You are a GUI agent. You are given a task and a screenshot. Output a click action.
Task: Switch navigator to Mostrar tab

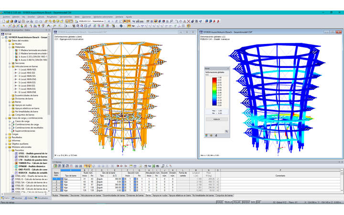pyautogui.click(x=17, y=198)
